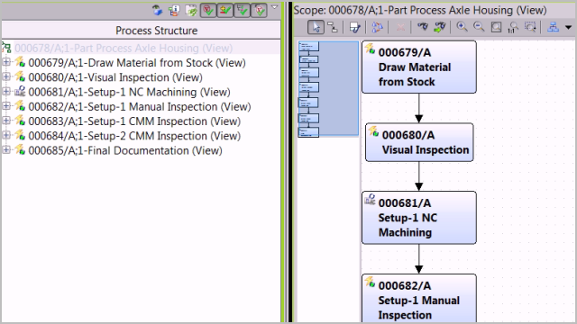Expand 000683/A Setup-1 CMM Inspection node
Viewport: 577px width, 324px height.
(6, 121)
